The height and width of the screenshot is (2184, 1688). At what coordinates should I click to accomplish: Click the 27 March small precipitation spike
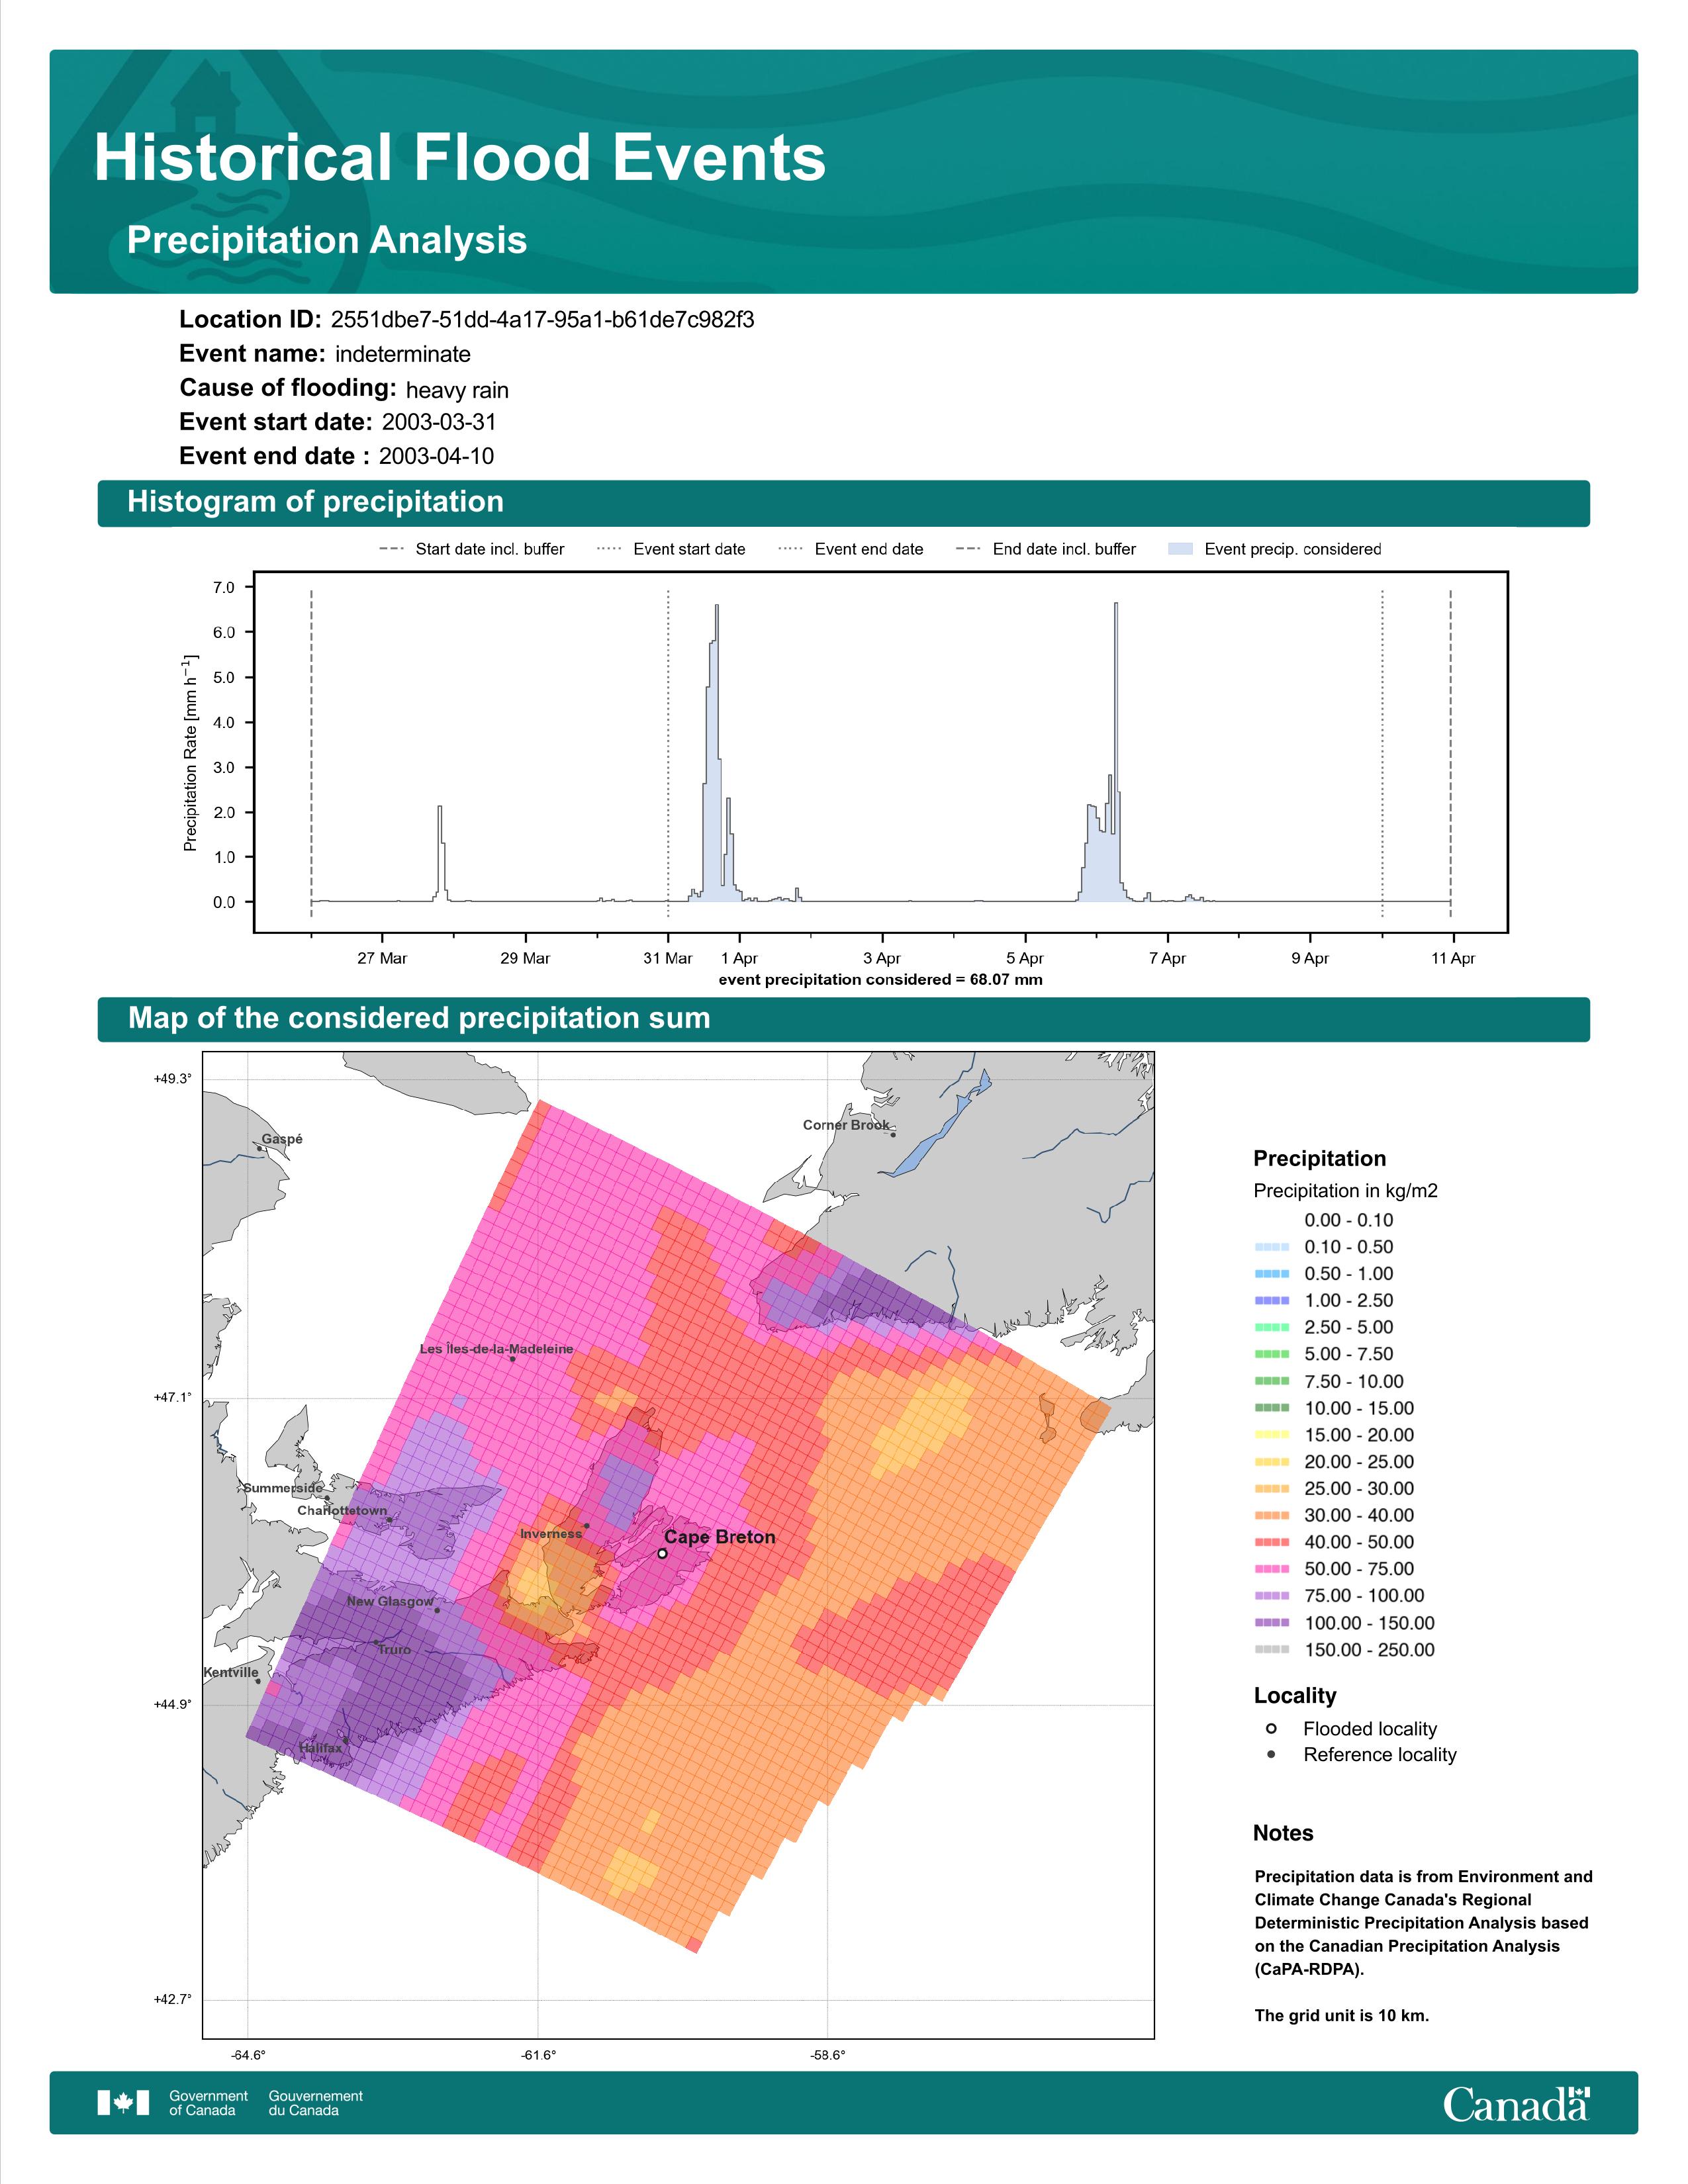[440, 853]
